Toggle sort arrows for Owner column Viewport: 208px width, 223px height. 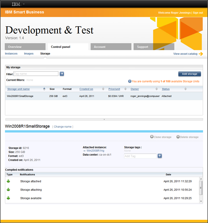[x=156, y=89]
